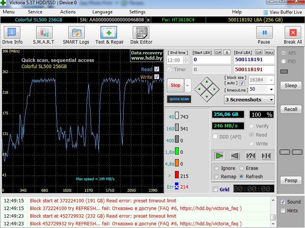
Task: Toggle the Timer checkbox
Action: click(170, 69)
